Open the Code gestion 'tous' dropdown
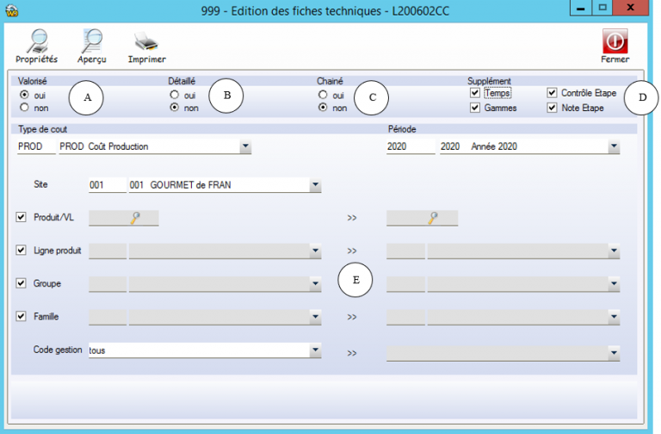Screen dimensions: 661x434 [315, 351]
